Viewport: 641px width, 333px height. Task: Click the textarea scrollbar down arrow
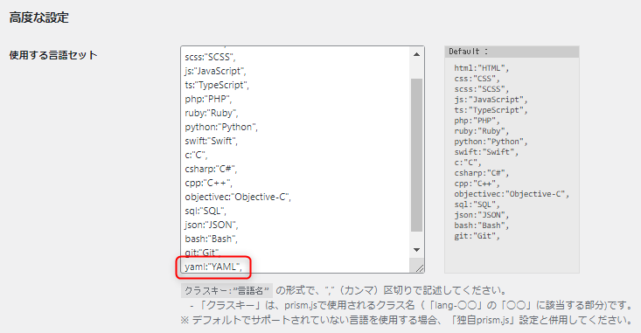click(x=416, y=250)
